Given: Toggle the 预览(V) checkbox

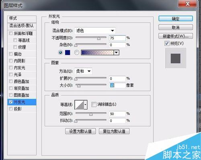Looking at the screenshot, I should pyautogui.click(x=167, y=43).
